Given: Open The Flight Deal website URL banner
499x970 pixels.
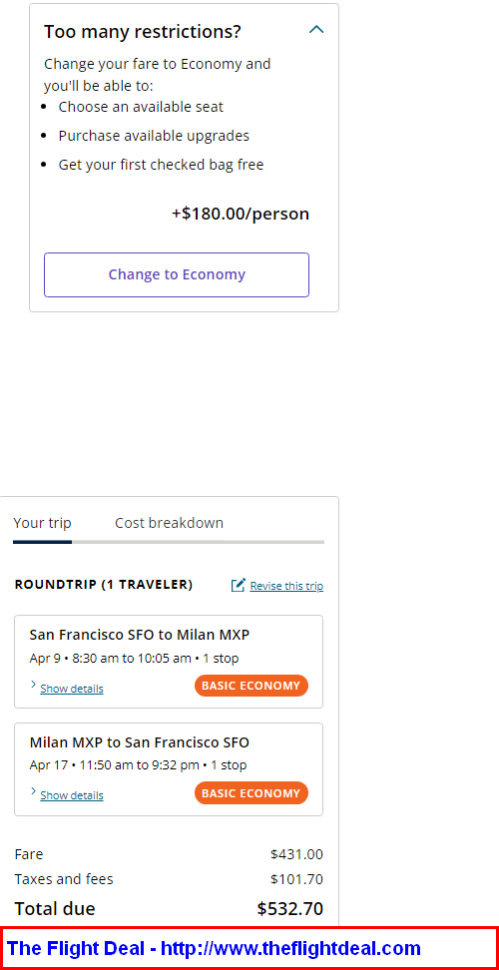Looking at the screenshot, I should (x=249, y=948).
